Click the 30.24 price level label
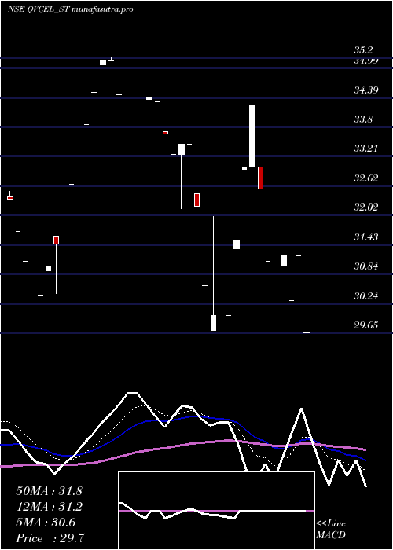The image size is (393, 550). click(366, 296)
